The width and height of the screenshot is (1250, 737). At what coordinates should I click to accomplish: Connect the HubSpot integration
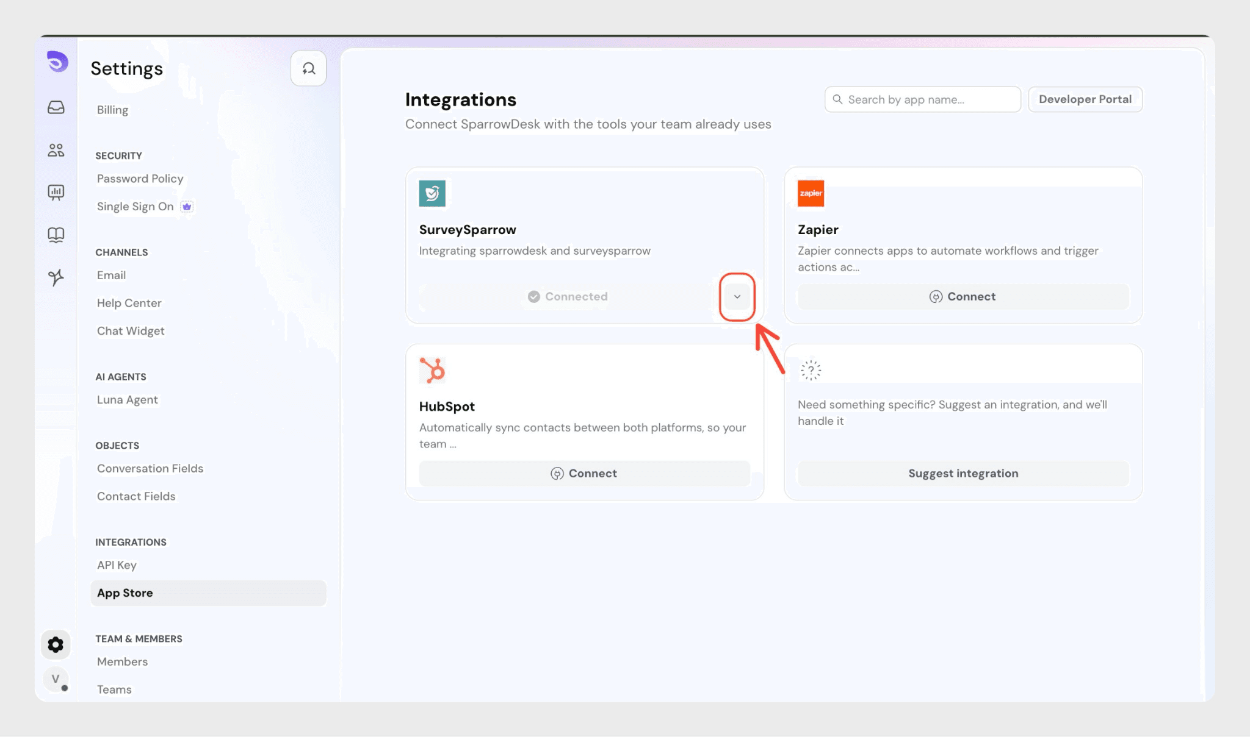[x=584, y=474]
